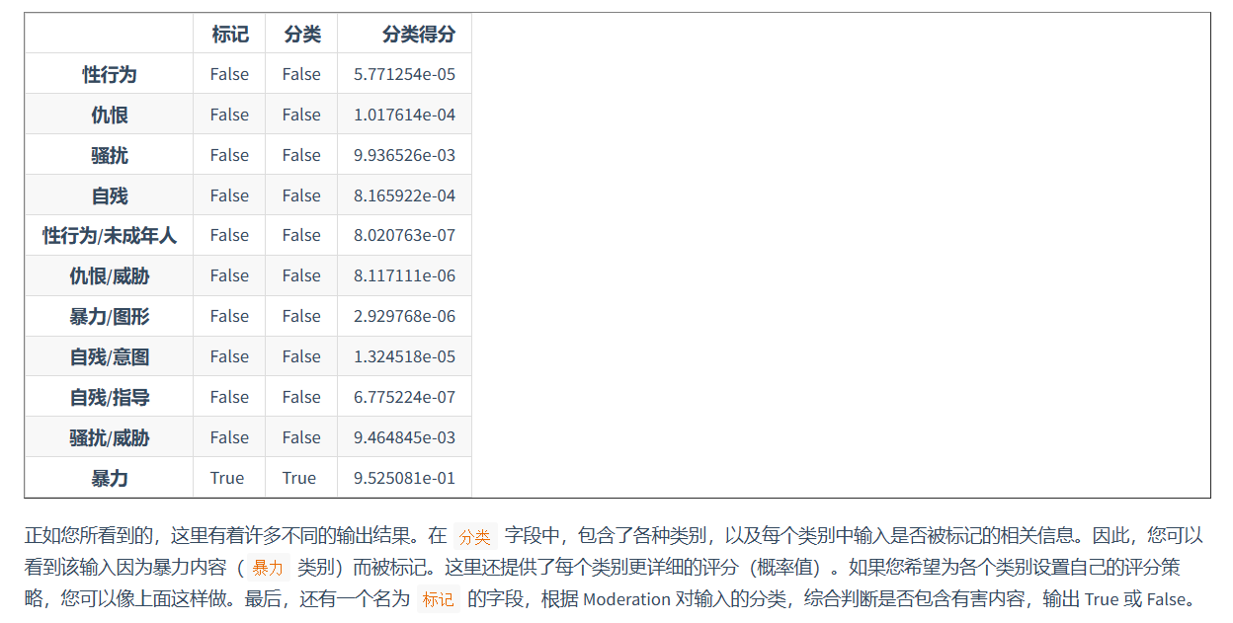Click the 分类 column header in the table
Viewport: 1233px width, 623px height.
click(x=301, y=35)
